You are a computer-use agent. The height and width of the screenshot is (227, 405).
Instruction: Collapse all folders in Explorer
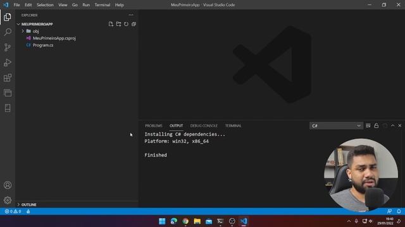pos(134,24)
